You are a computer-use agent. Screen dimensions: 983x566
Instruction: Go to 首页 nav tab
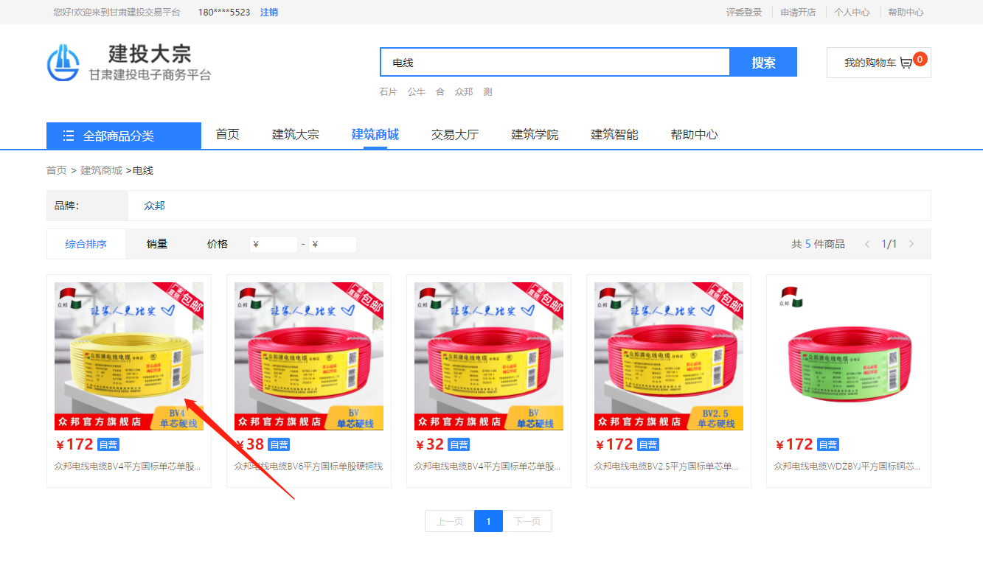(x=228, y=134)
